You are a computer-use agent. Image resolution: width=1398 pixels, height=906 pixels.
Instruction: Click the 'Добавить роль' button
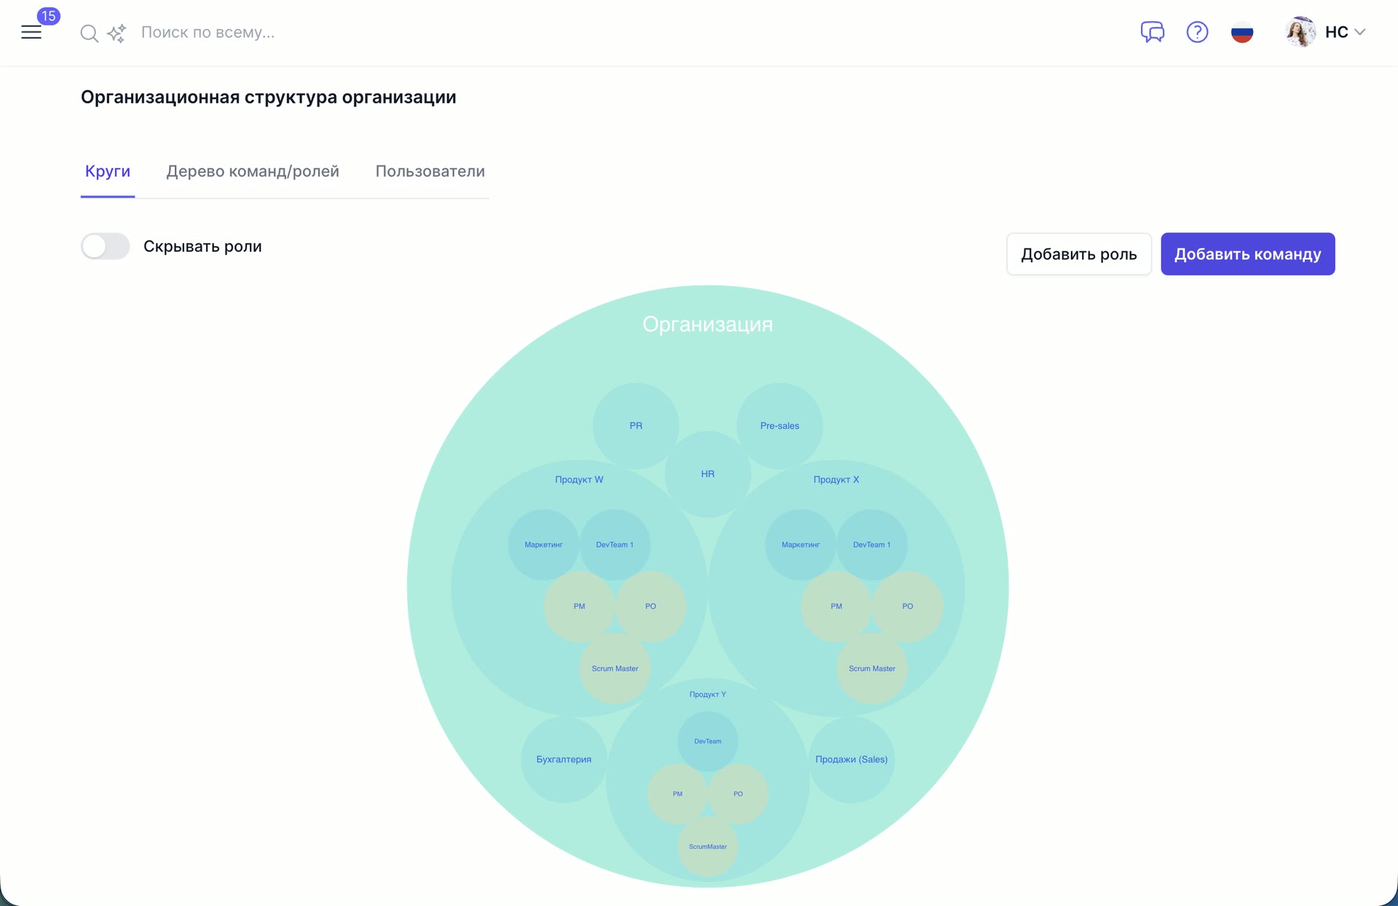pos(1078,254)
